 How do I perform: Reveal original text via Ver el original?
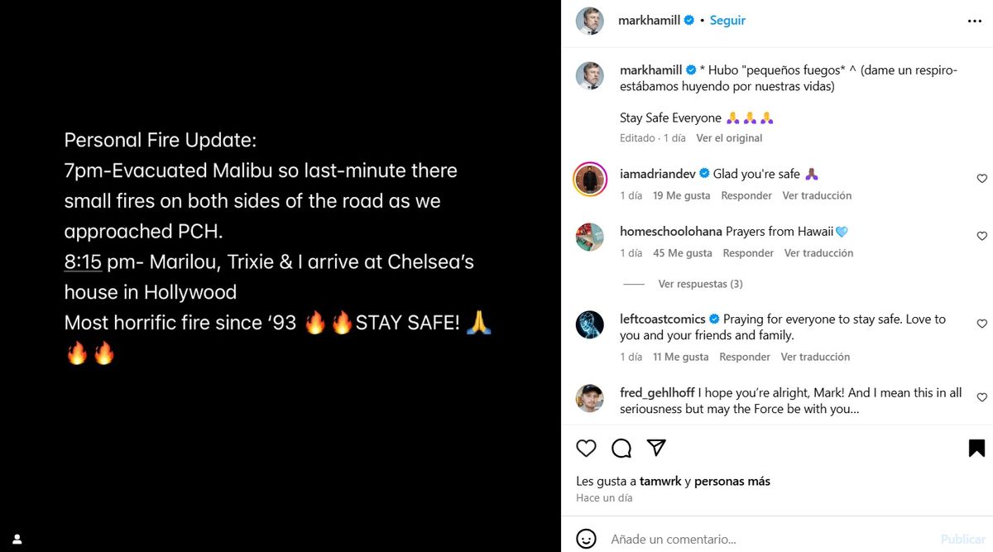[729, 138]
